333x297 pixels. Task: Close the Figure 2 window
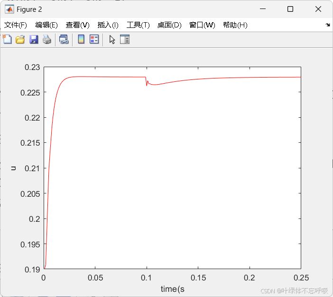coord(318,9)
